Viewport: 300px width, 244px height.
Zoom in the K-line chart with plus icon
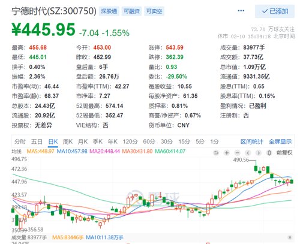(227, 153)
